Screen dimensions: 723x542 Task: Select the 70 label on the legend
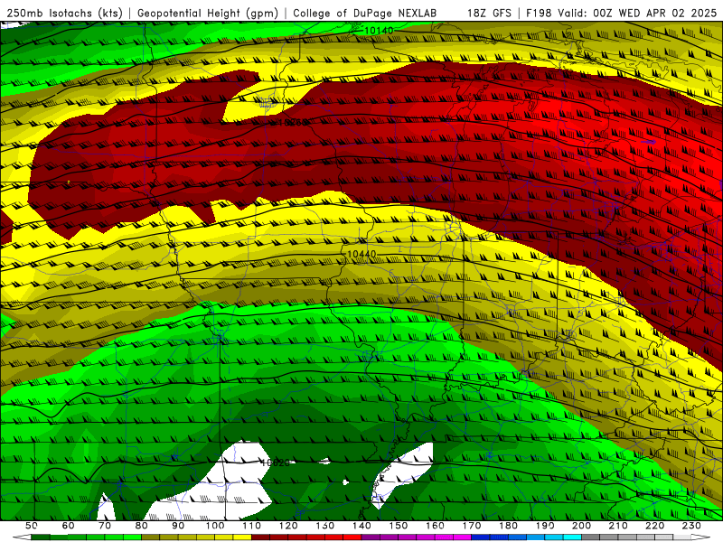point(105,526)
